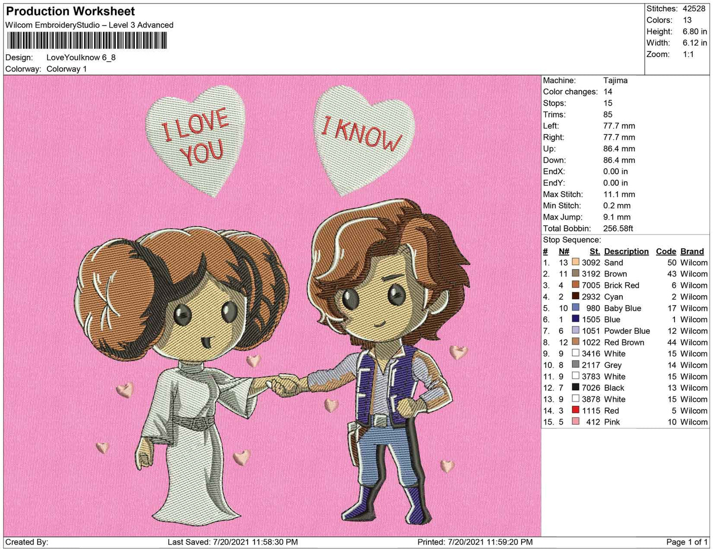Image resolution: width=713 pixels, height=549 pixels.
Task: Select the Down value "86.4 mm"
Action: click(x=619, y=160)
